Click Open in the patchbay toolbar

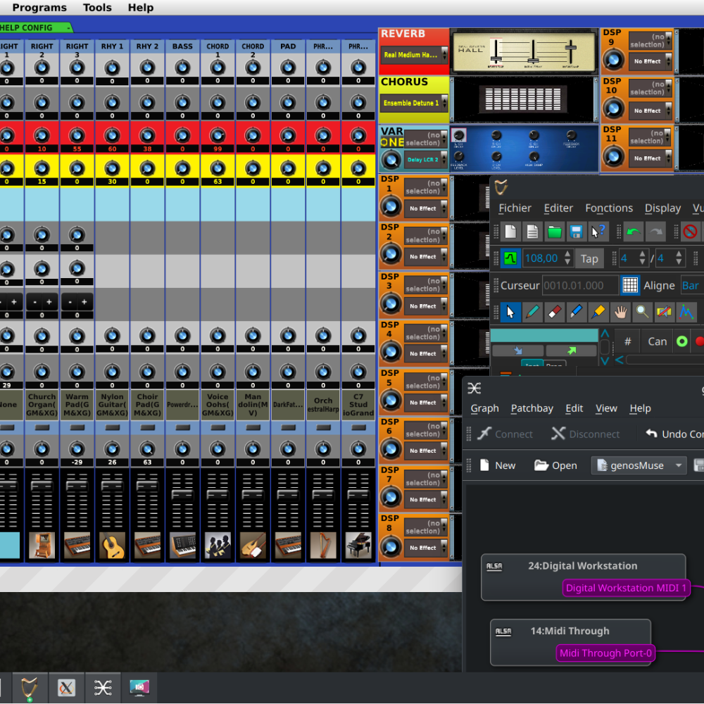tap(555, 465)
